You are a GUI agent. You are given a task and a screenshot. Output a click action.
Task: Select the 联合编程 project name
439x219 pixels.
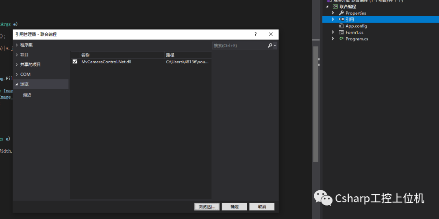click(x=348, y=6)
